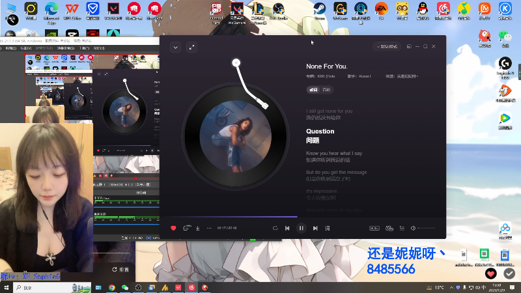Unlike the song with the red heart

(x=173, y=229)
